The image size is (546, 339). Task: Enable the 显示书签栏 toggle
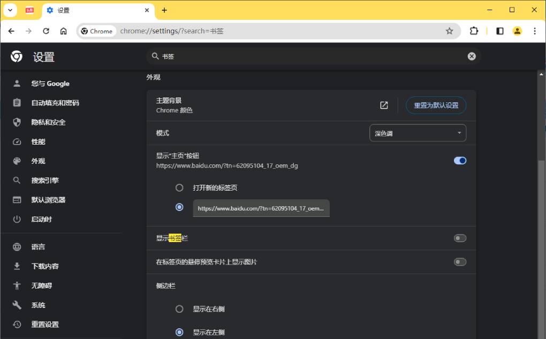pyautogui.click(x=459, y=238)
